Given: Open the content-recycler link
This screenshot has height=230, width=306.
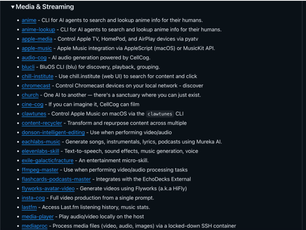Looking at the screenshot, I should 42,123.
